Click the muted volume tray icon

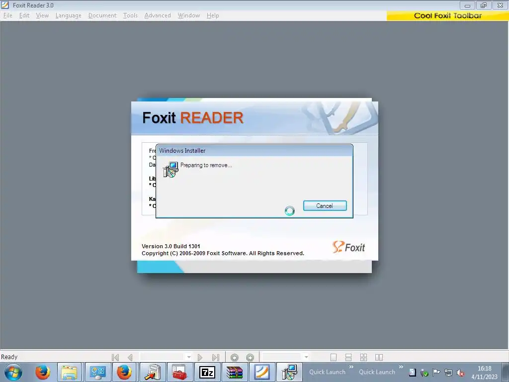tap(460, 373)
